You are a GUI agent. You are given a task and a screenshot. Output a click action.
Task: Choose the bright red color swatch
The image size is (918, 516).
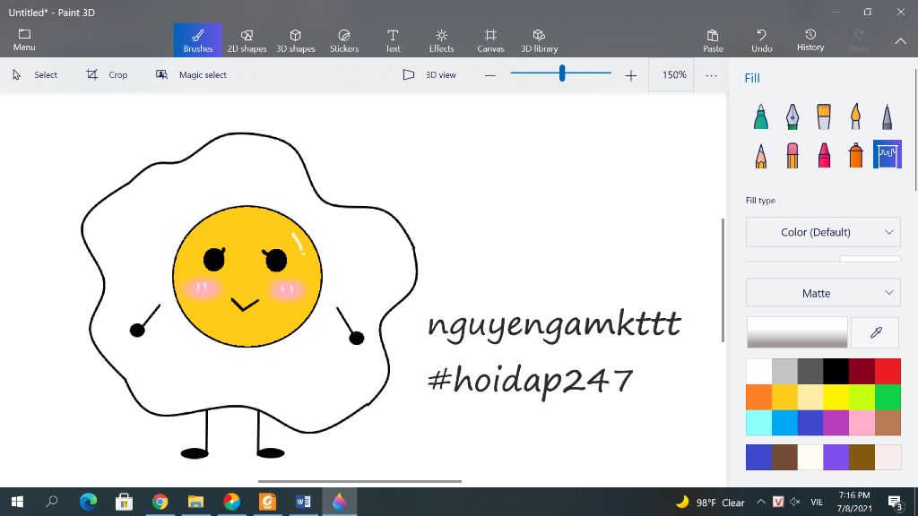tap(888, 372)
